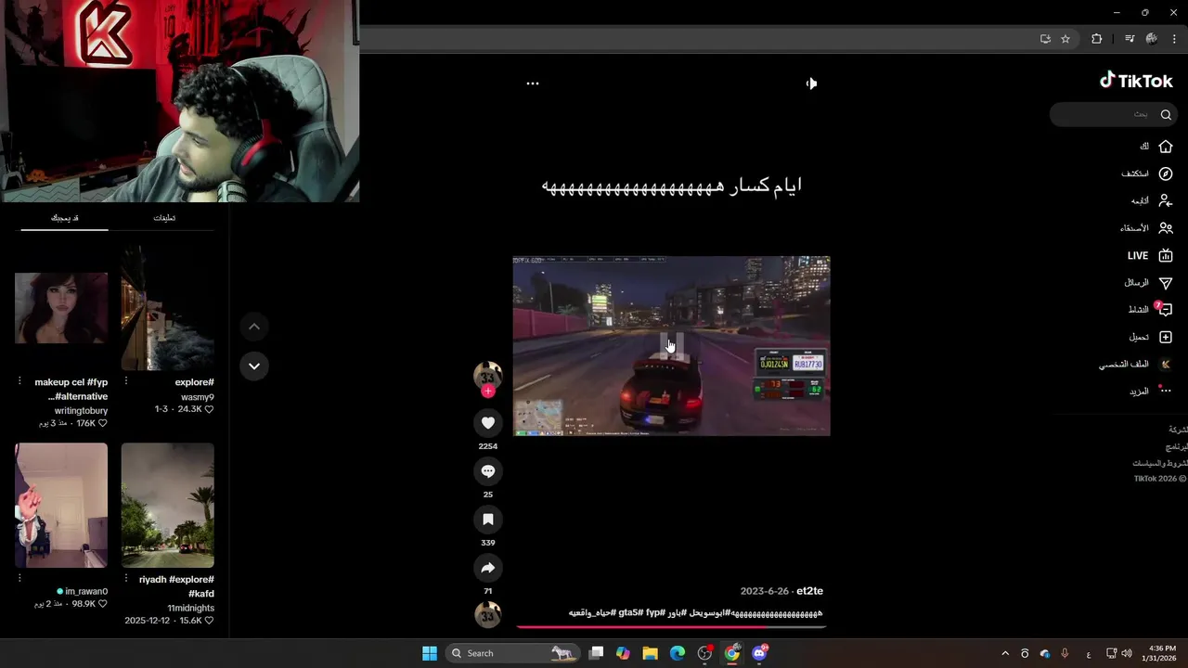Click the install app icon in address bar
The image size is (1188, 668).
pos(1045,39)
